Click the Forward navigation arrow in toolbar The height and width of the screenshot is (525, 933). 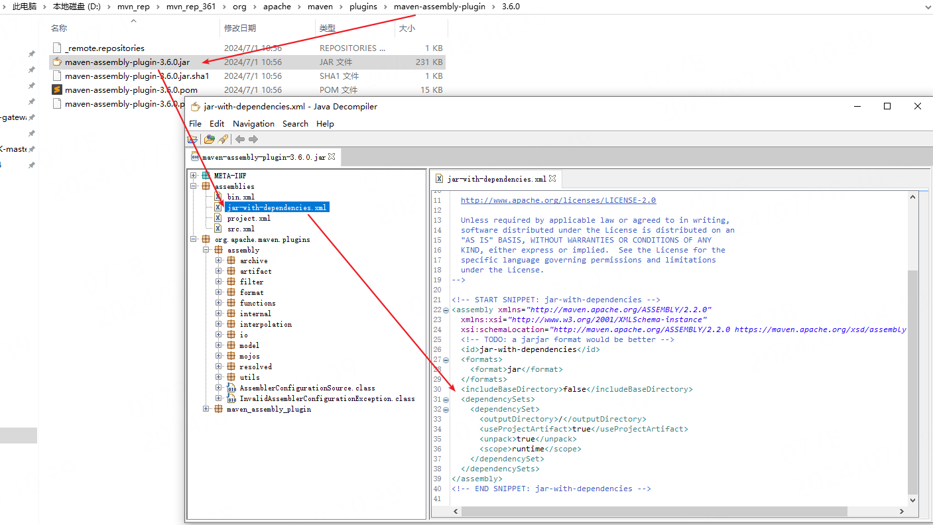point(253,139)
